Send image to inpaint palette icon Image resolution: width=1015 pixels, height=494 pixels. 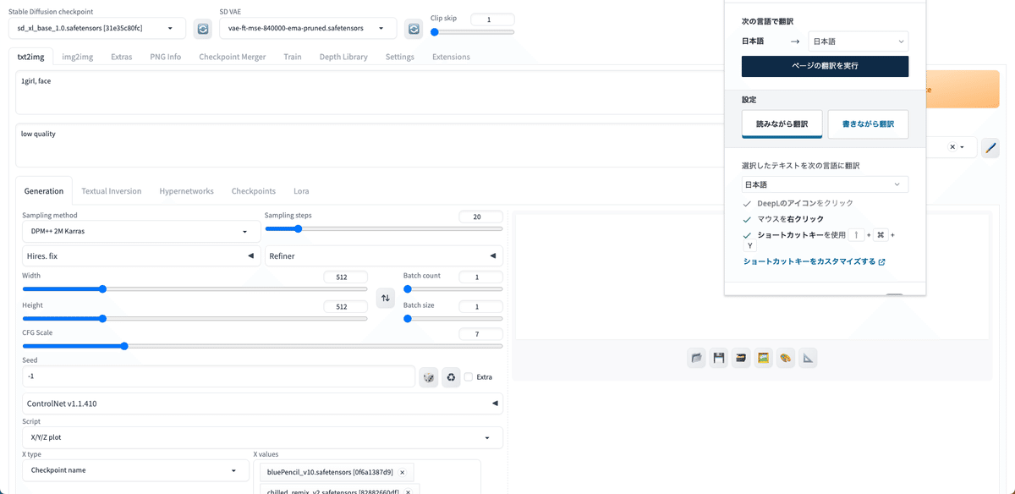pyautogui.click(x=786, y=358)
